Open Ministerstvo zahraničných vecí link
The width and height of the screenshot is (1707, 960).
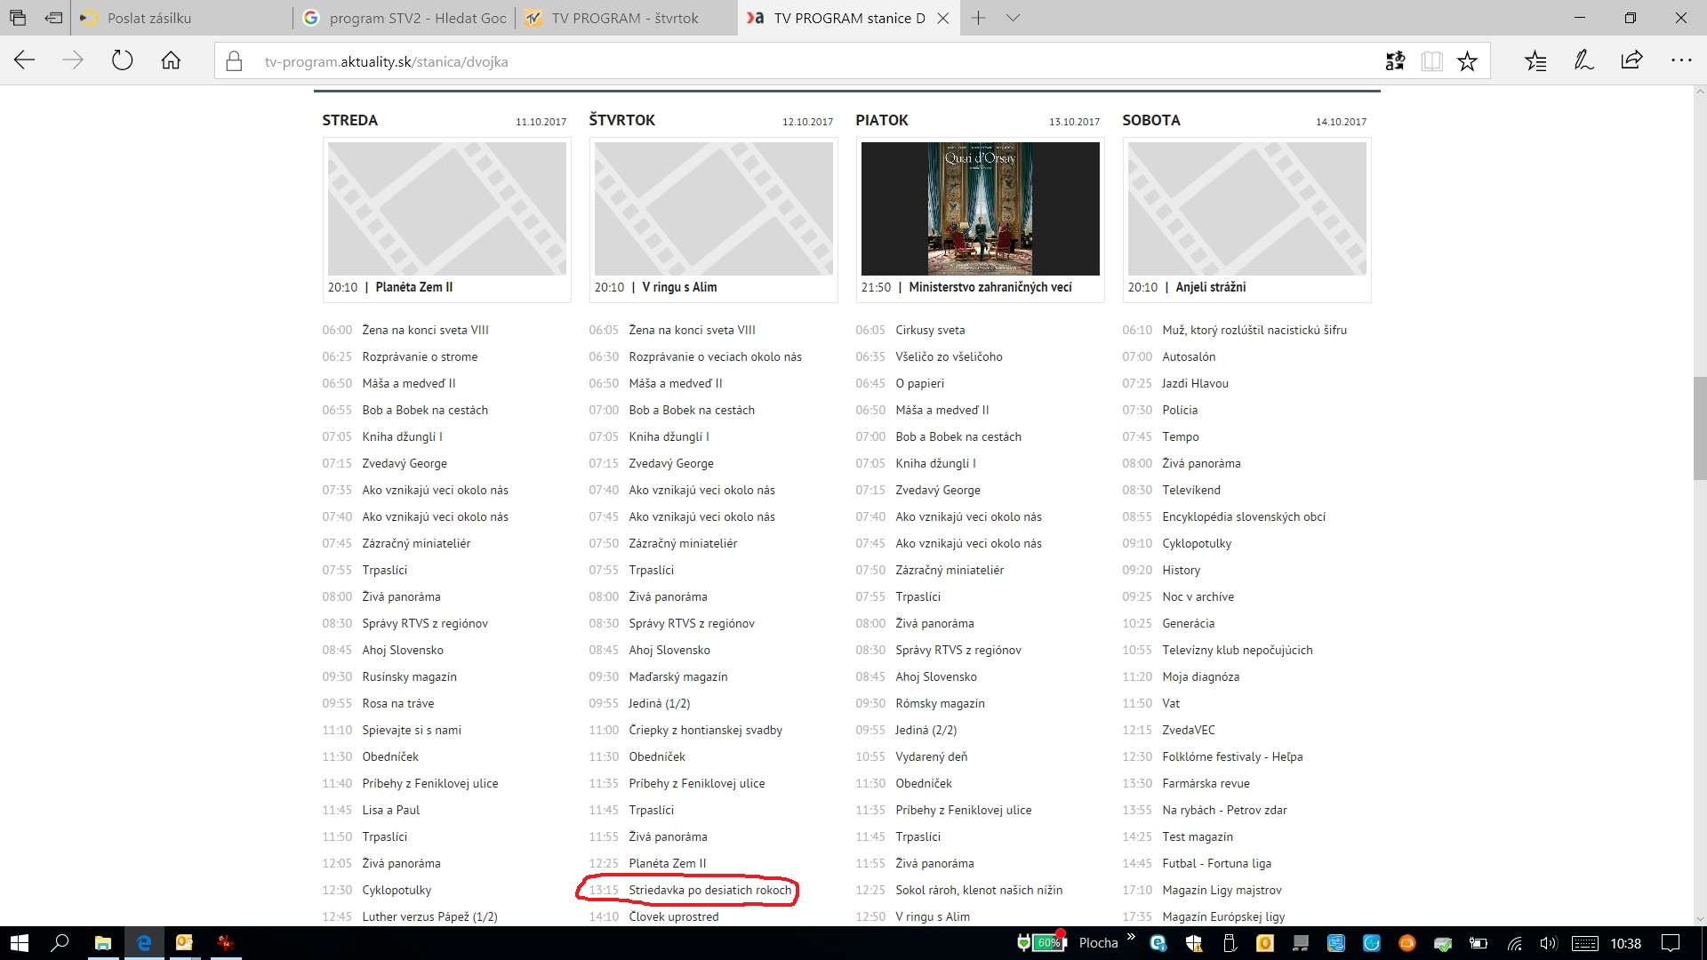pyautogui.click(x=990, y=287)
